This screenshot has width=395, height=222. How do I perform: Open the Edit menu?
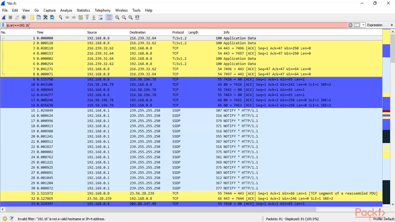pos(15,10)
